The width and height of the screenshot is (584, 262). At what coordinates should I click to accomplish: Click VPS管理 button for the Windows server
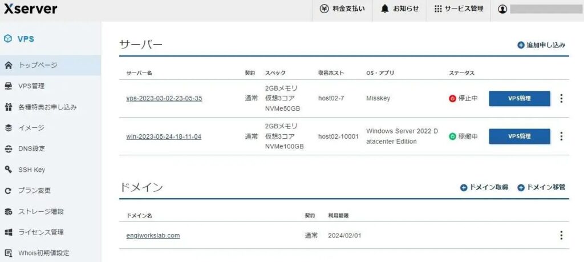[x=520, y=136]
